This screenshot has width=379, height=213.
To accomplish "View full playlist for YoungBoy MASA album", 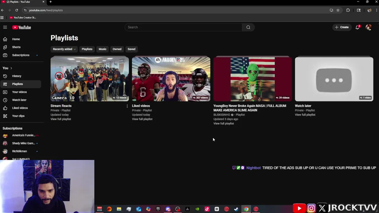I will click(x=224, y=124).
